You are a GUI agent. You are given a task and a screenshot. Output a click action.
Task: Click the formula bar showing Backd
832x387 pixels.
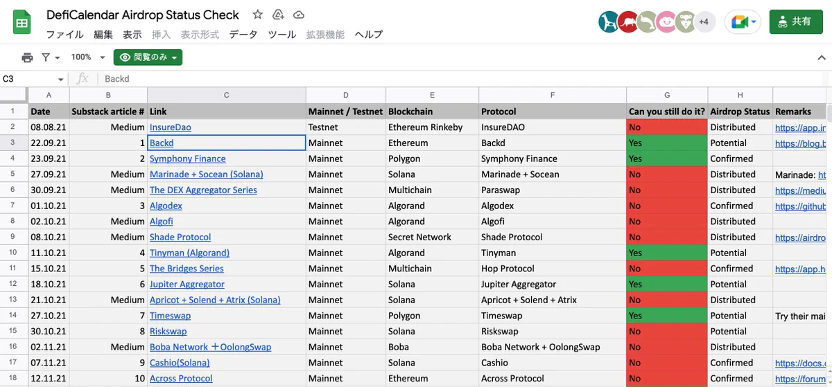(x=465, y=79)
